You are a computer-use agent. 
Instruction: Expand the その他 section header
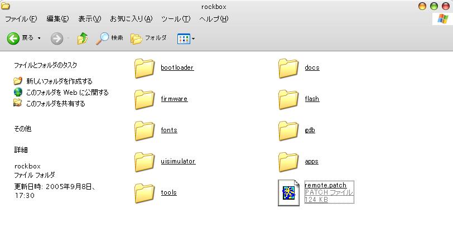click(x=22, y=129)
